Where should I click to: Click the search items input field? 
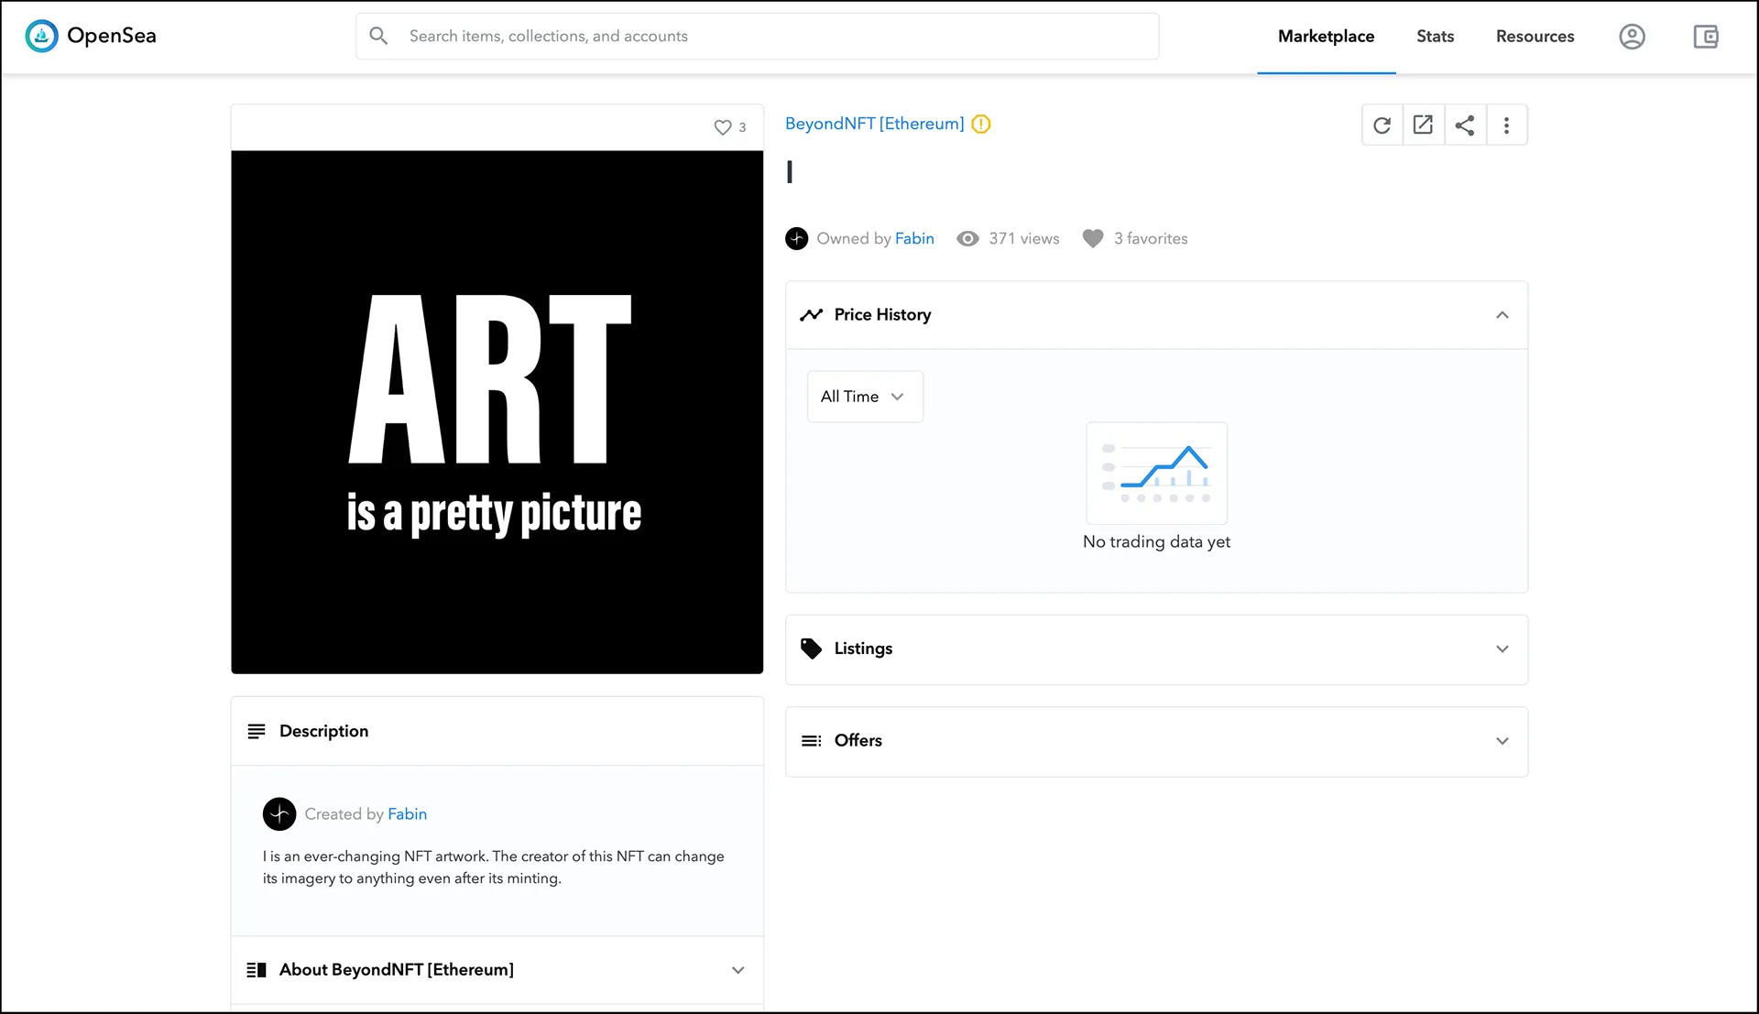(770, 37)
